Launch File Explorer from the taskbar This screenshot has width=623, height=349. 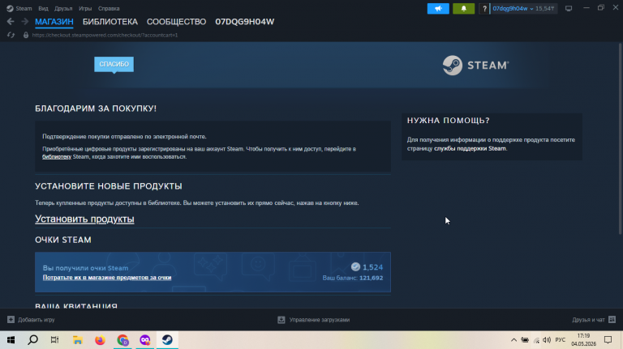(78, 340)
